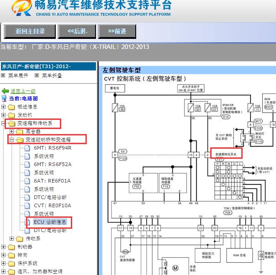This screenshot has height=275, width=276.
Task: Select the 发动机 folder label
Action: 25,115
